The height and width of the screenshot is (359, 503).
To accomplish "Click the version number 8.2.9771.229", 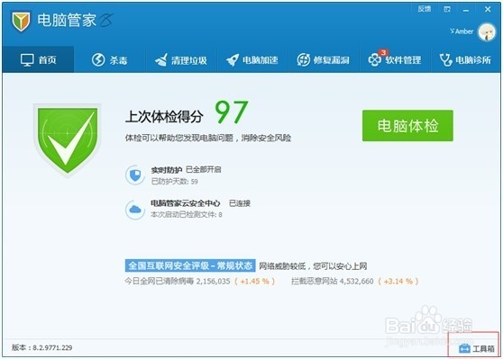I will tap(52, 347).
